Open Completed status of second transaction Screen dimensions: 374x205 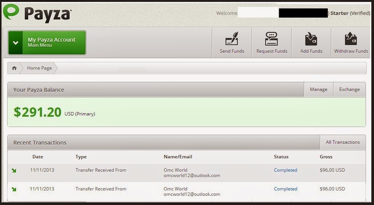pyautogui.click(x=285, y=189)
